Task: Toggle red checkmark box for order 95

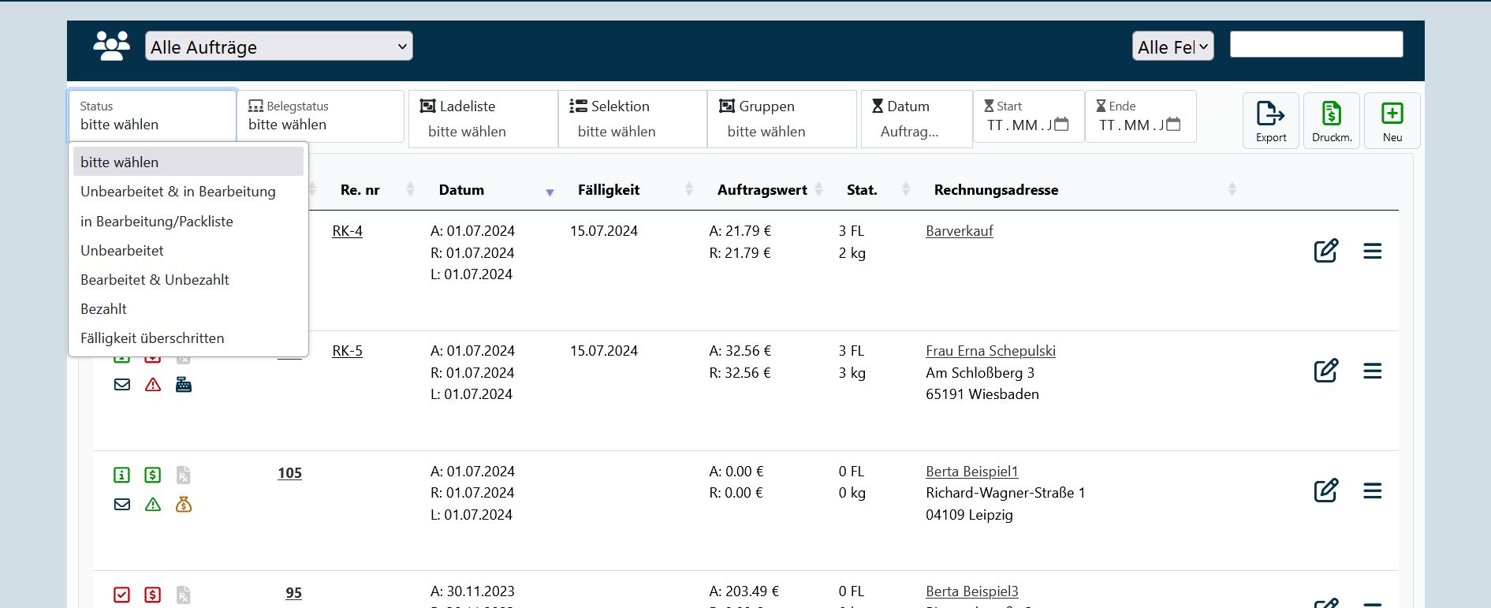Action: (122, 595)
